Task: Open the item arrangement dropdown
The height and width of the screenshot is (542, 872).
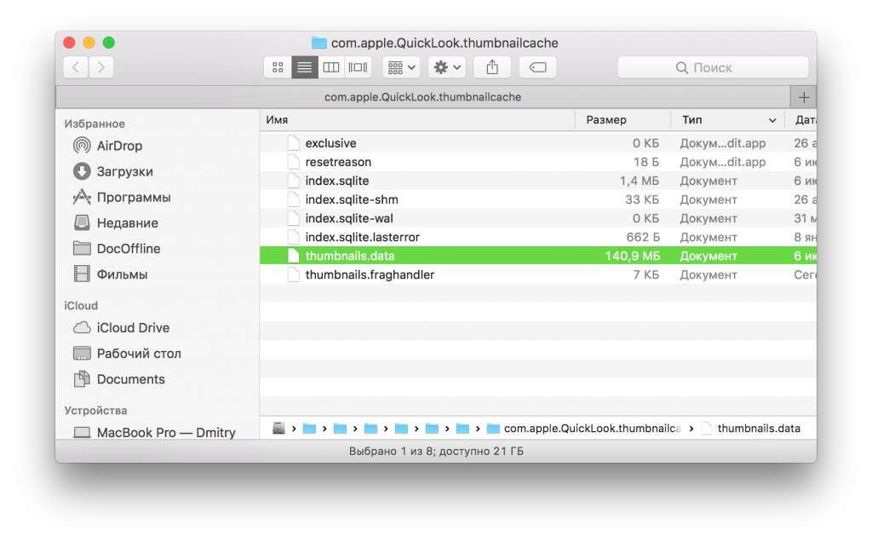Action: pos(401,68)
